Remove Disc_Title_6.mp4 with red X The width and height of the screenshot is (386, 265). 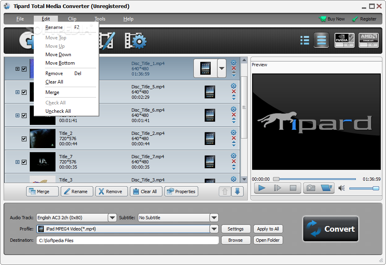pyautogui.click(x=234, y=115)
